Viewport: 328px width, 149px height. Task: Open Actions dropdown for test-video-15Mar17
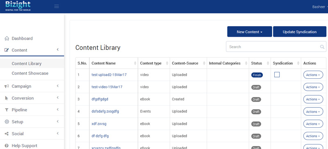coord(313,87)
